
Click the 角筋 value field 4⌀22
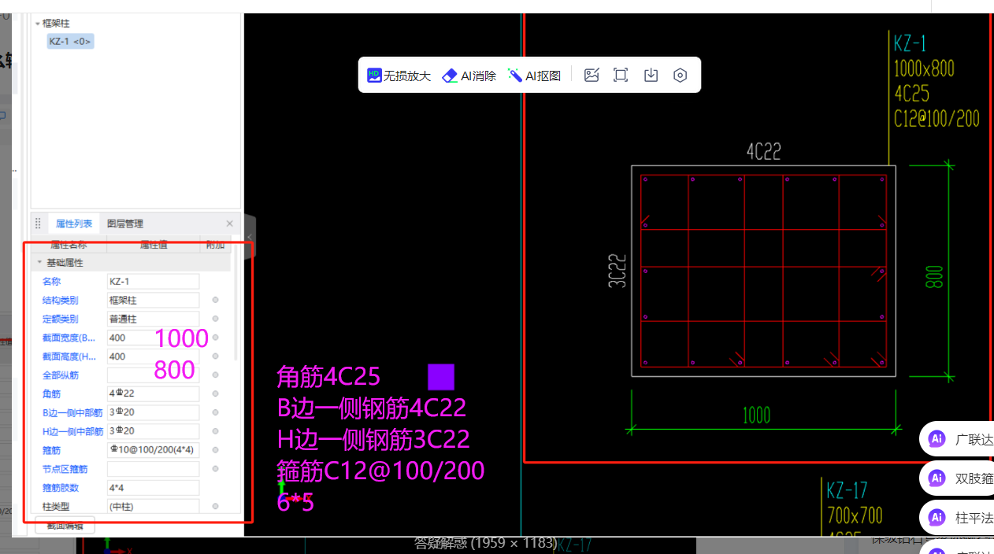click(x=153, y=393)
